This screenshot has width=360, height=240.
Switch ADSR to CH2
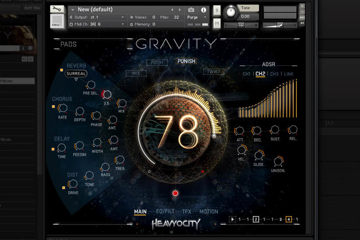click(x=260, y=74)
